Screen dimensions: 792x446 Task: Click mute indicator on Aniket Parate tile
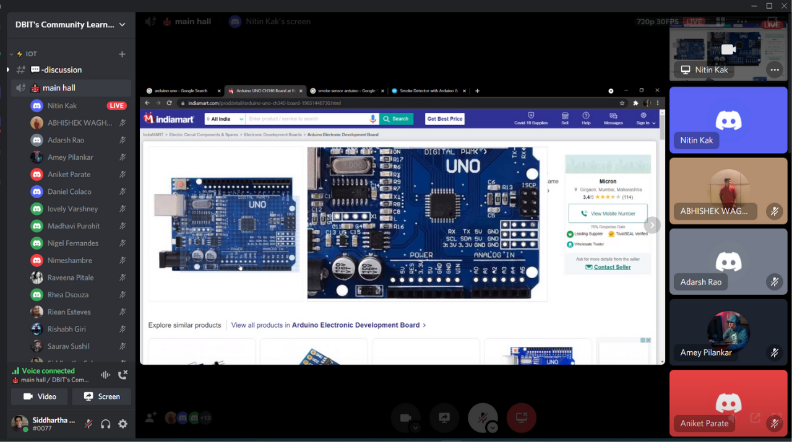tap(775, 423)
